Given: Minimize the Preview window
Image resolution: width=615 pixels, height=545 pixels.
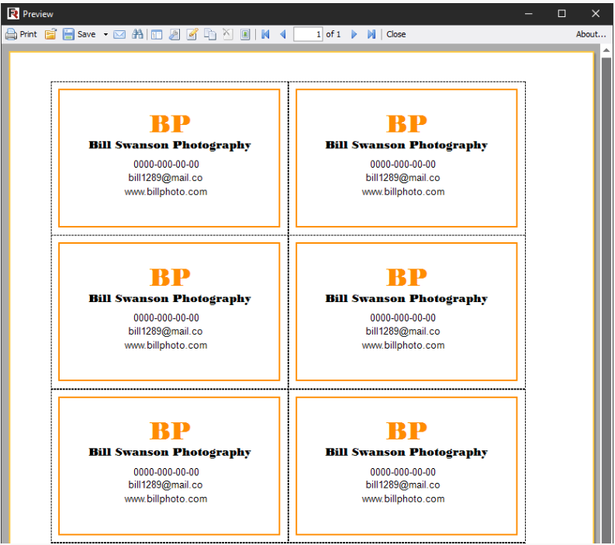Looking at the screenshot, I should pos(529,14).
